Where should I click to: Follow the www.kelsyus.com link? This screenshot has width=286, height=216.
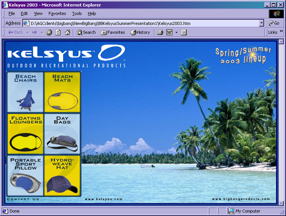coord(104,199)
